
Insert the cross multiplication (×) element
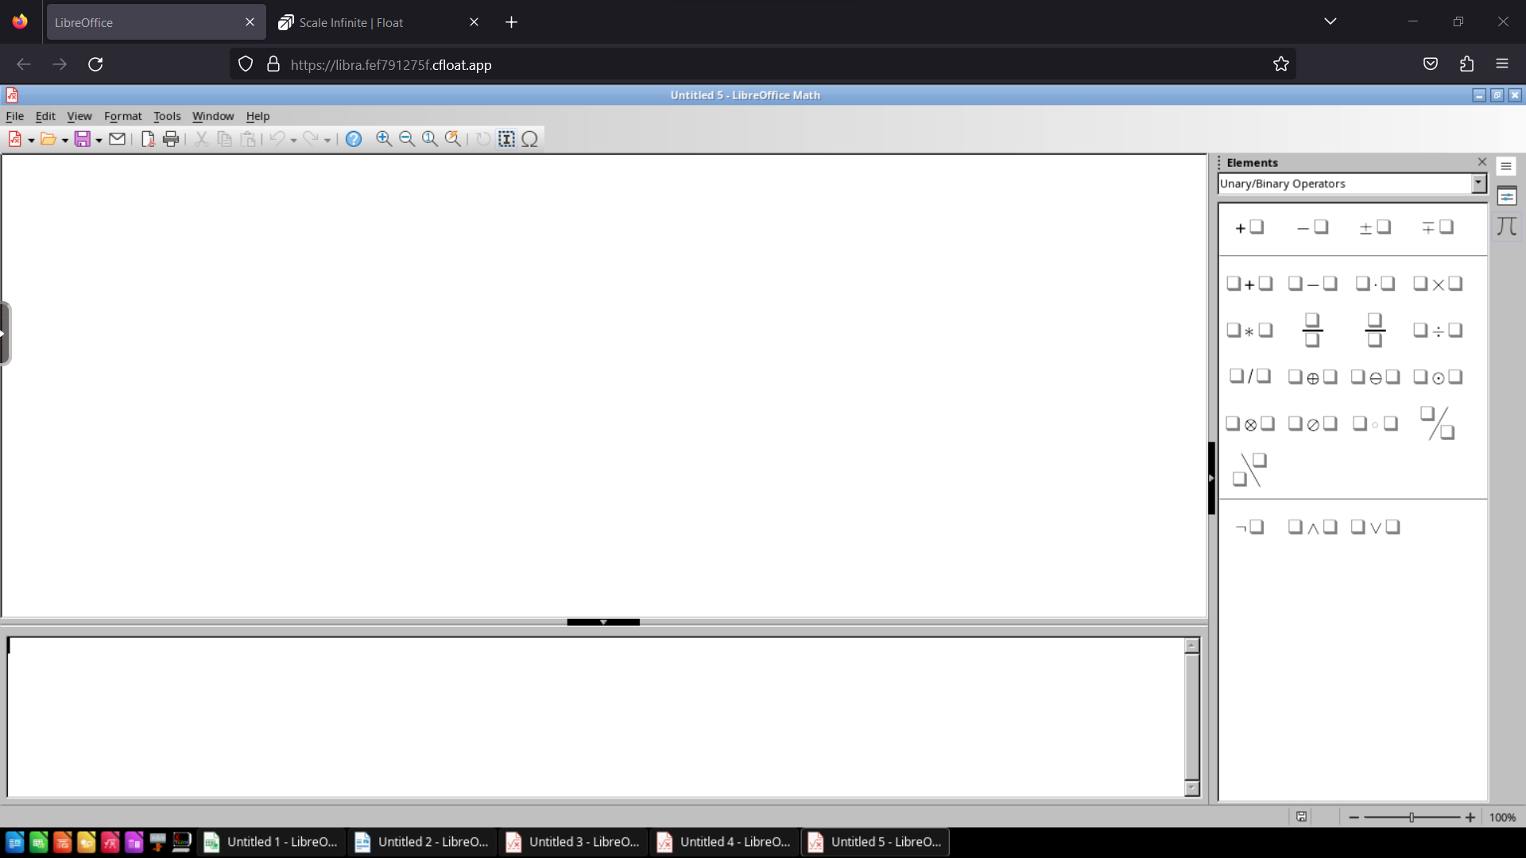[x=1438, y=284]
